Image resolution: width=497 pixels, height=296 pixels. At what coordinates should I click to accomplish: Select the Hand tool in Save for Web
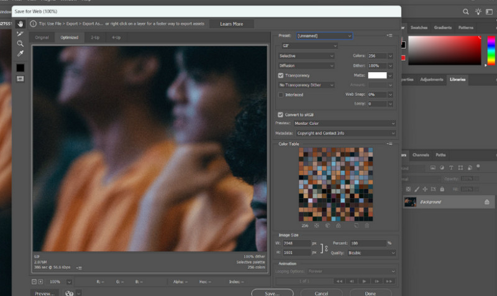21,24
